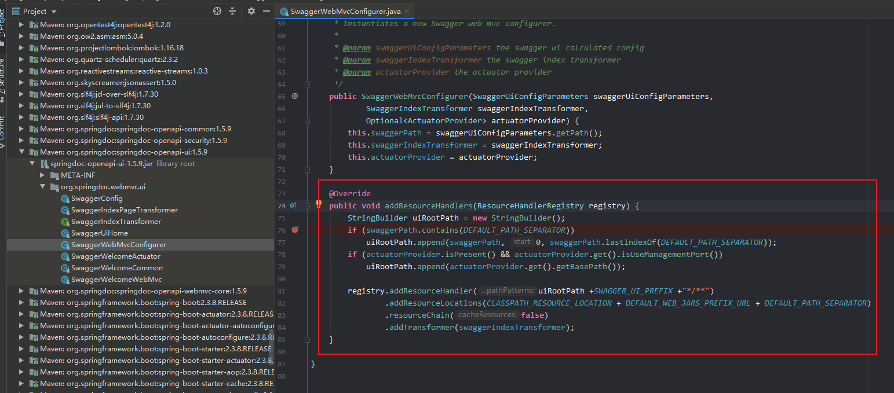Open SwaggerWelcomeActuator in the project tree
The width and height of the screenshot is (894, 393).
click(x=116, y=256)
